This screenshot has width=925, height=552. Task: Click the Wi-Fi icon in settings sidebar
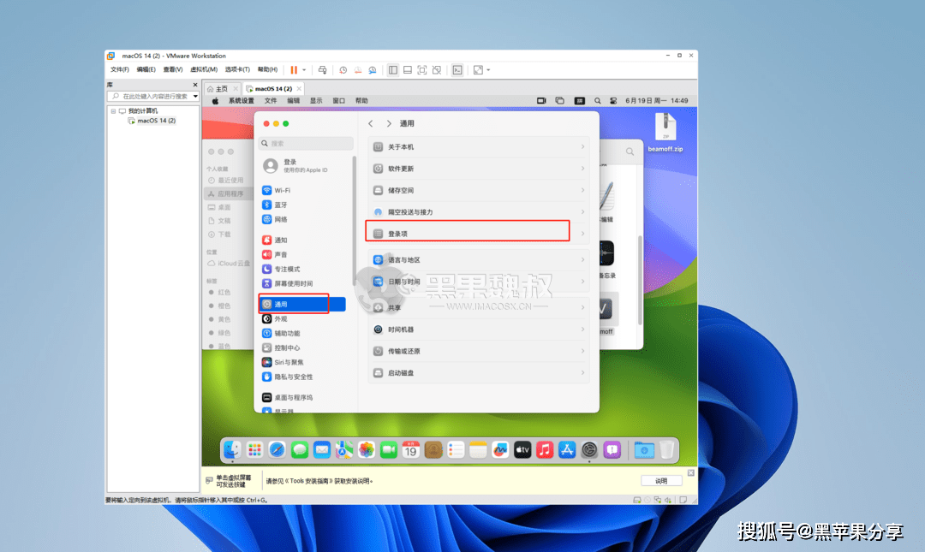267,190
